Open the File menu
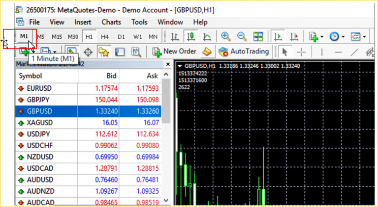The image size is (378, 207). click(34, 22)
